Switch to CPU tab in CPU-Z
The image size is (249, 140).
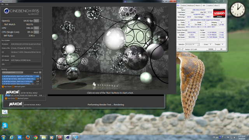coord(178,5)
